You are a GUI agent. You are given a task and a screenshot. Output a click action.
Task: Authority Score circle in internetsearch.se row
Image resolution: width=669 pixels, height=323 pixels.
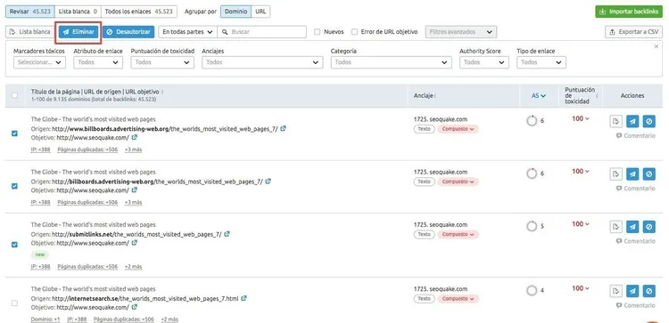[532, 291]
